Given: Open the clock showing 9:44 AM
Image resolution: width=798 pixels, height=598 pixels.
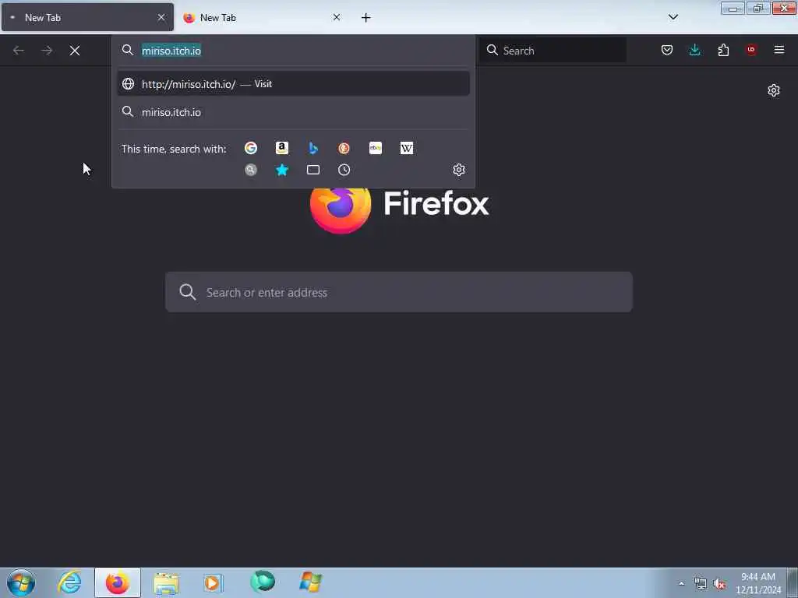Looking at the screenshot, I should point(758,583).
